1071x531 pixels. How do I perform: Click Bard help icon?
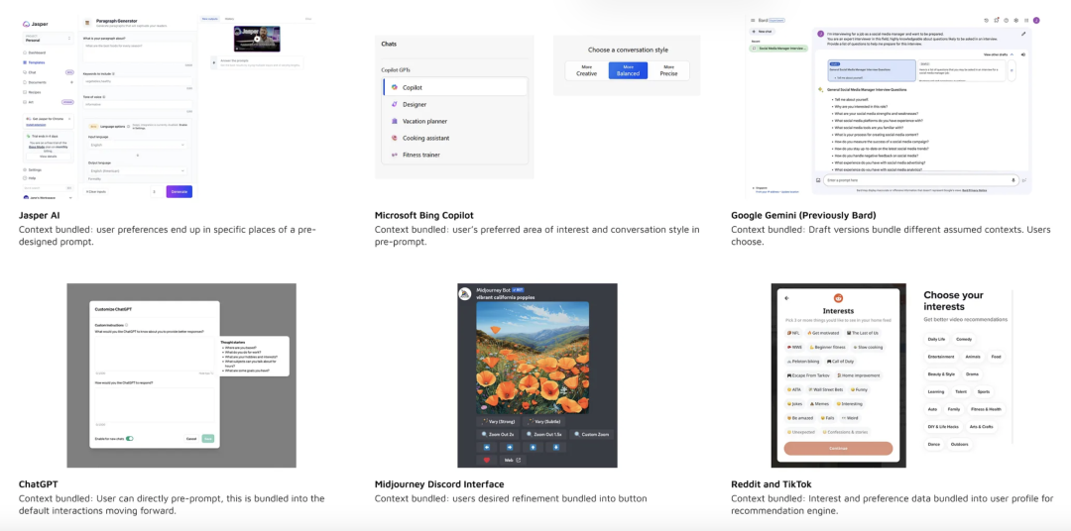pyautogui.click(x=1007, y=21)
